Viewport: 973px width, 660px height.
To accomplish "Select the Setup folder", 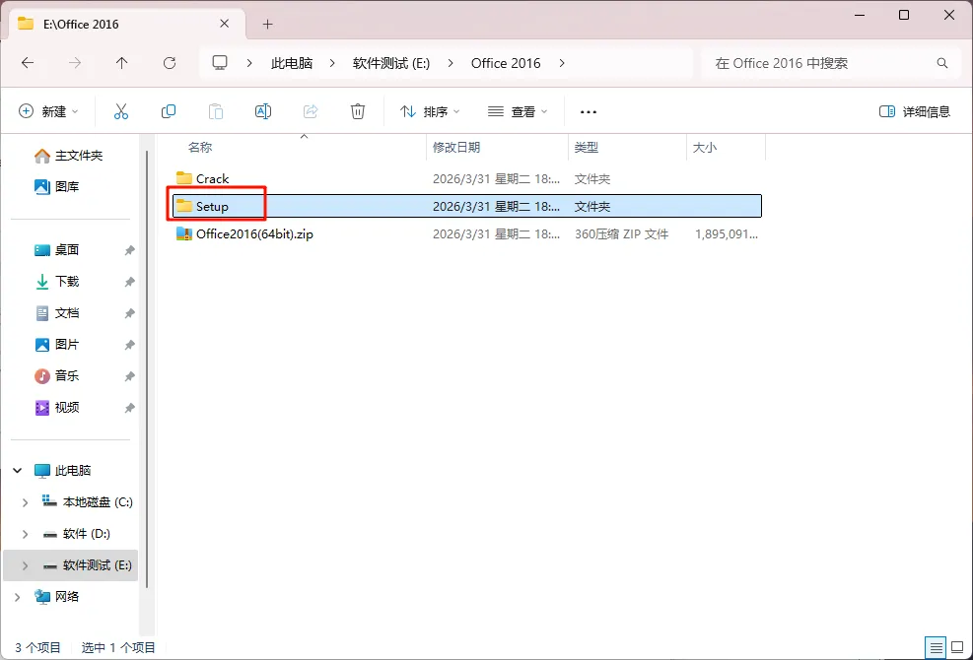I will coord(466,206).
